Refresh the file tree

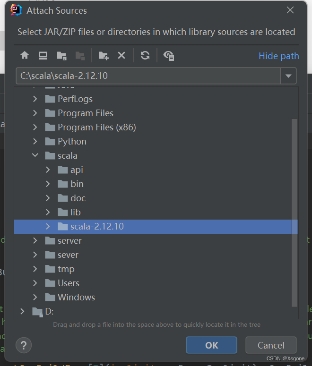pos(145,56)
